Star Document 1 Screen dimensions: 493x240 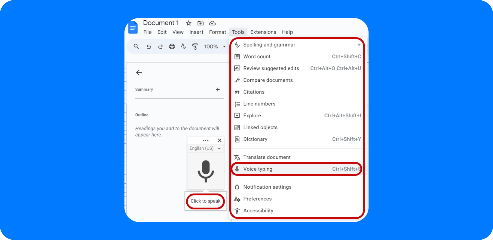coord(188,23)
